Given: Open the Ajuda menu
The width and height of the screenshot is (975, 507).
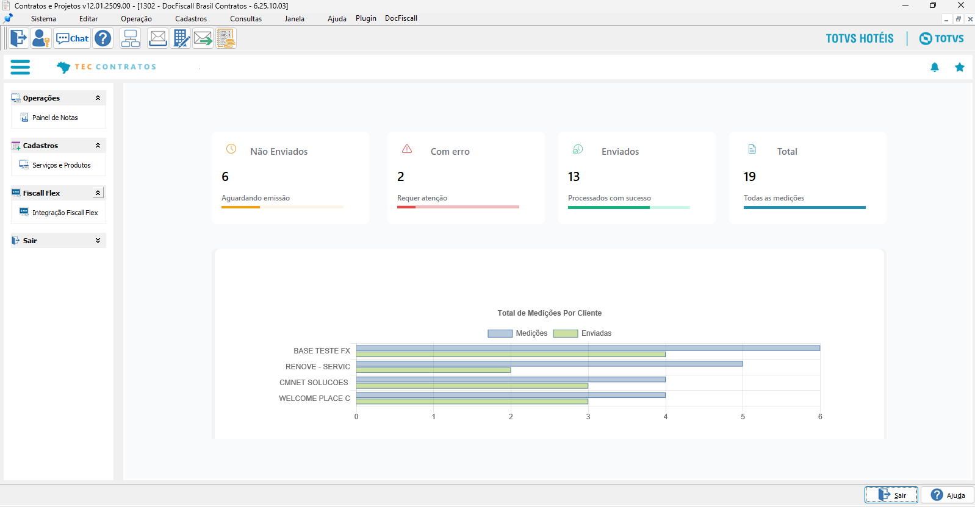Looking at the screenshot, I should [337, 19].
